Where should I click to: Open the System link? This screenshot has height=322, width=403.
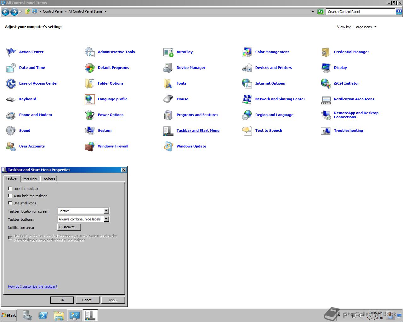105,130
